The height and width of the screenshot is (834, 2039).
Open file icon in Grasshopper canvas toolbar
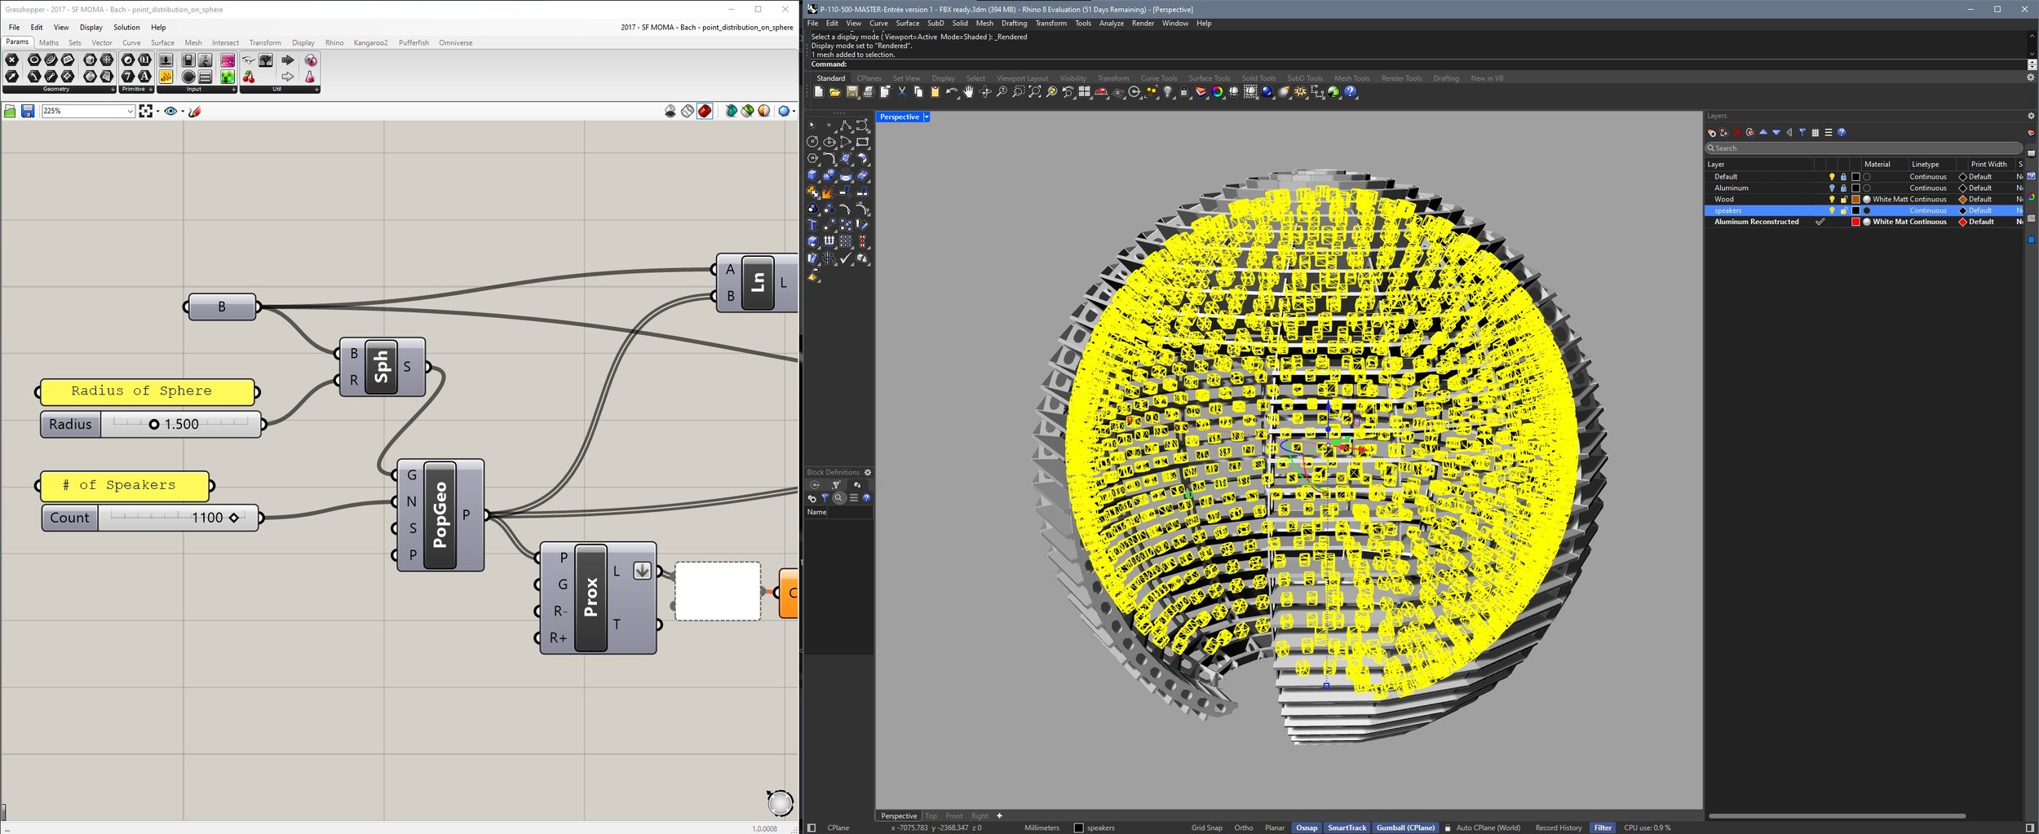[10, 111]
